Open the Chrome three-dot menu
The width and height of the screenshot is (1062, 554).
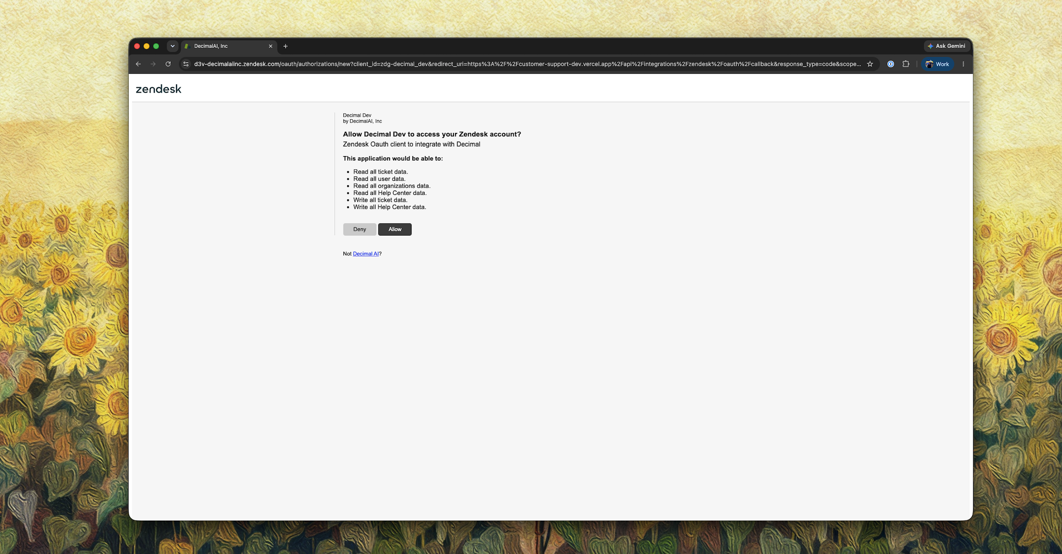click(964, 64)
